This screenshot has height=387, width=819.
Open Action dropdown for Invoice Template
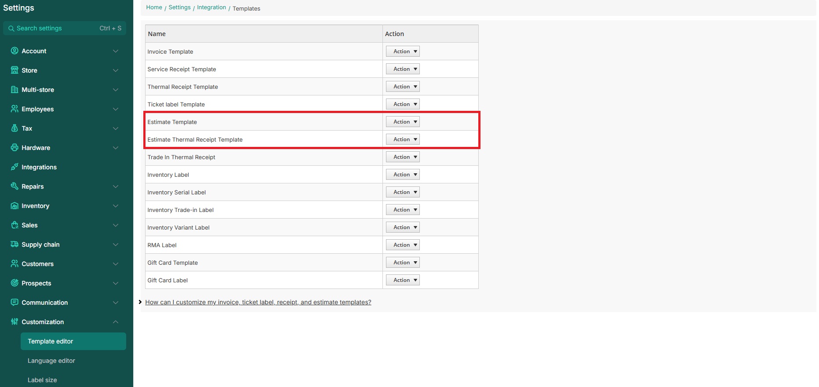tap(403, 51)
